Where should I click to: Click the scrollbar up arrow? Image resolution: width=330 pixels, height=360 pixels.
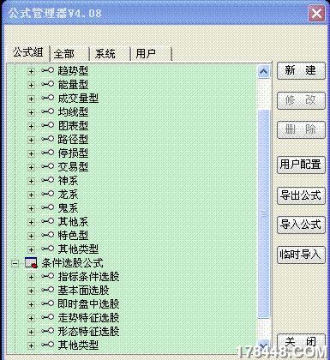coord(263,71)
